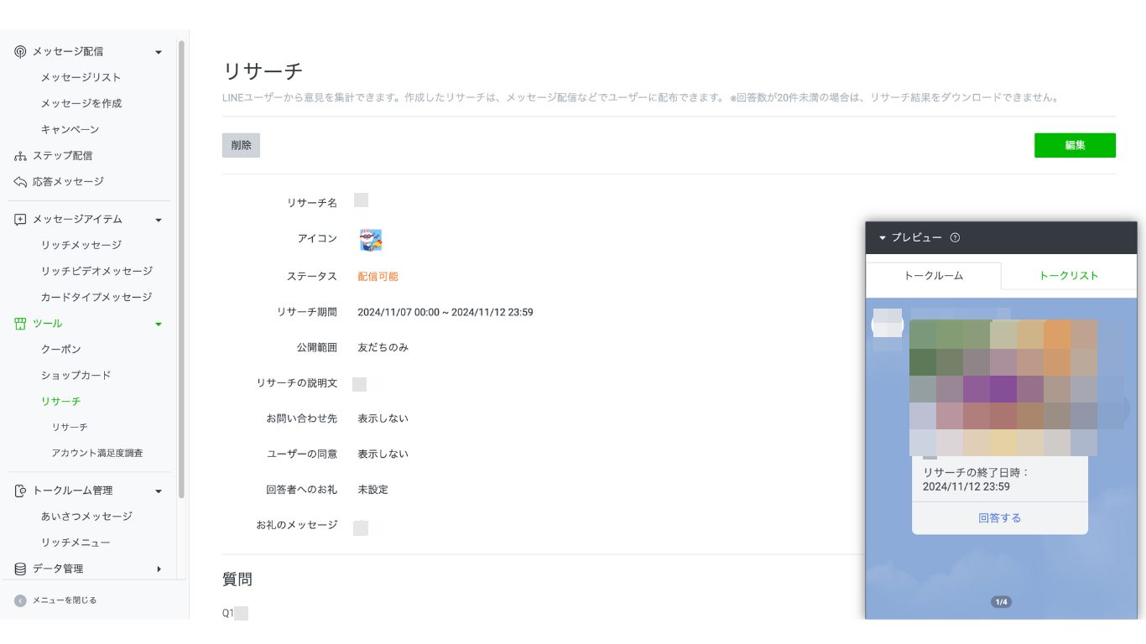Click the 質問 section heading
Image resolution: width=1146 pixels, height=644 pixels.
(237, 579)
